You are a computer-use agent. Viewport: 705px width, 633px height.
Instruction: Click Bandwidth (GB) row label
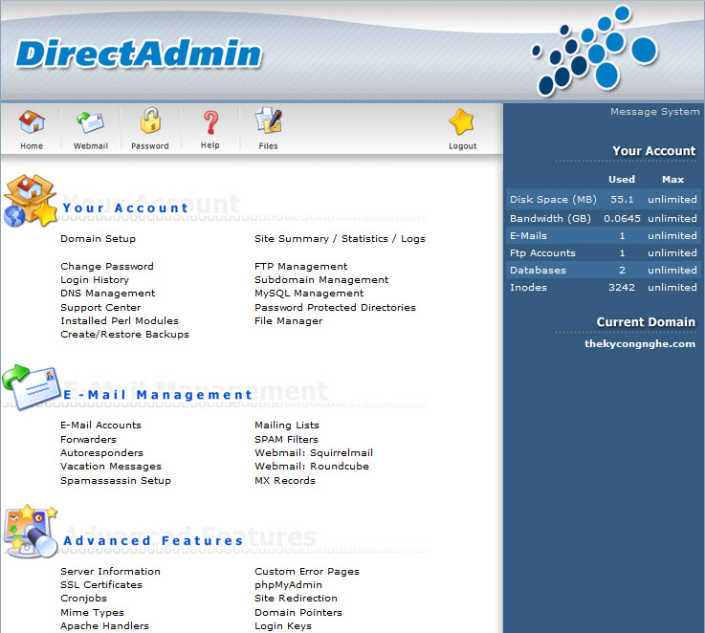(x=550, y=219)
